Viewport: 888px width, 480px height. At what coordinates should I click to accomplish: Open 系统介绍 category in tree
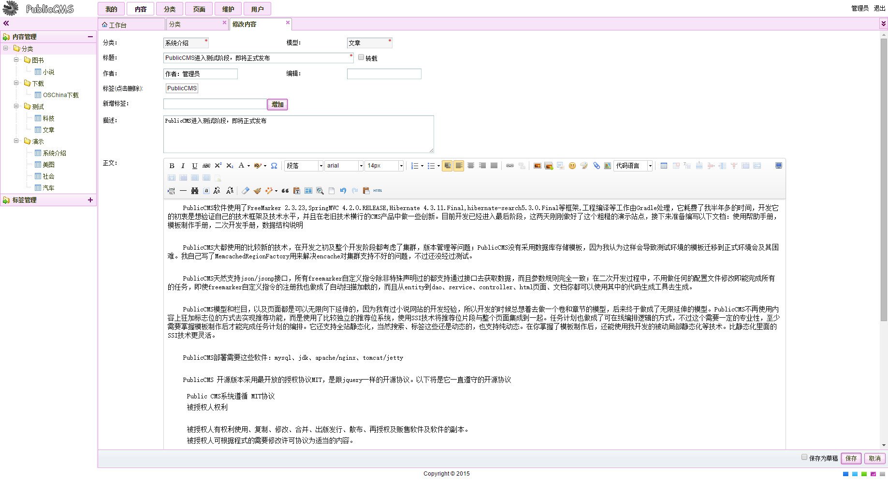tap(54, 153)
